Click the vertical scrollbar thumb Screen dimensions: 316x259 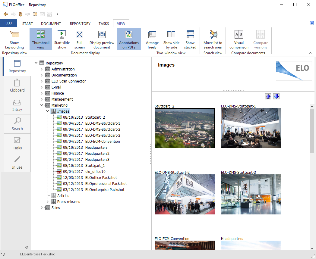(x=312, y=131)
